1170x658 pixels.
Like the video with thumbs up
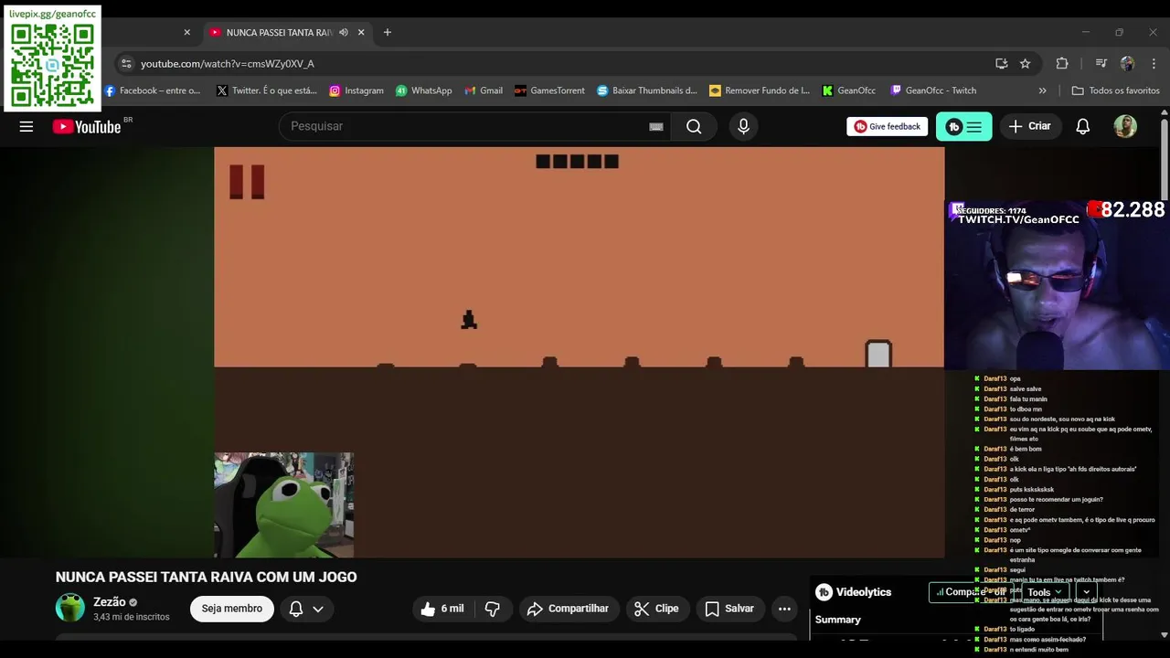click(x=443, y=609)
